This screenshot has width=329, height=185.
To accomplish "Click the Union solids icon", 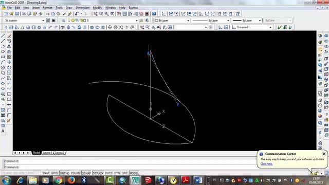I will [x=92, y=27].
